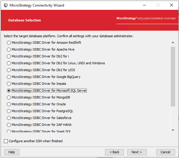This screenshot has height=158, width=179.
Task: Choose SAP HANA as database platform
Action: [x=9, y=125]
